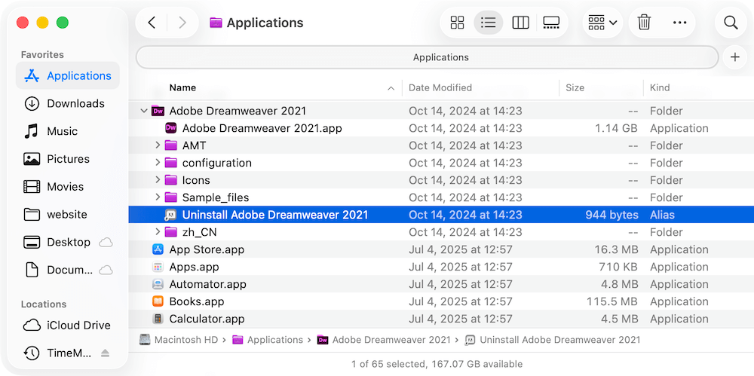Sort by Date Modified column header
Image resolution: width=754 pixels, height=376 pixels.
tap(440, 87)
